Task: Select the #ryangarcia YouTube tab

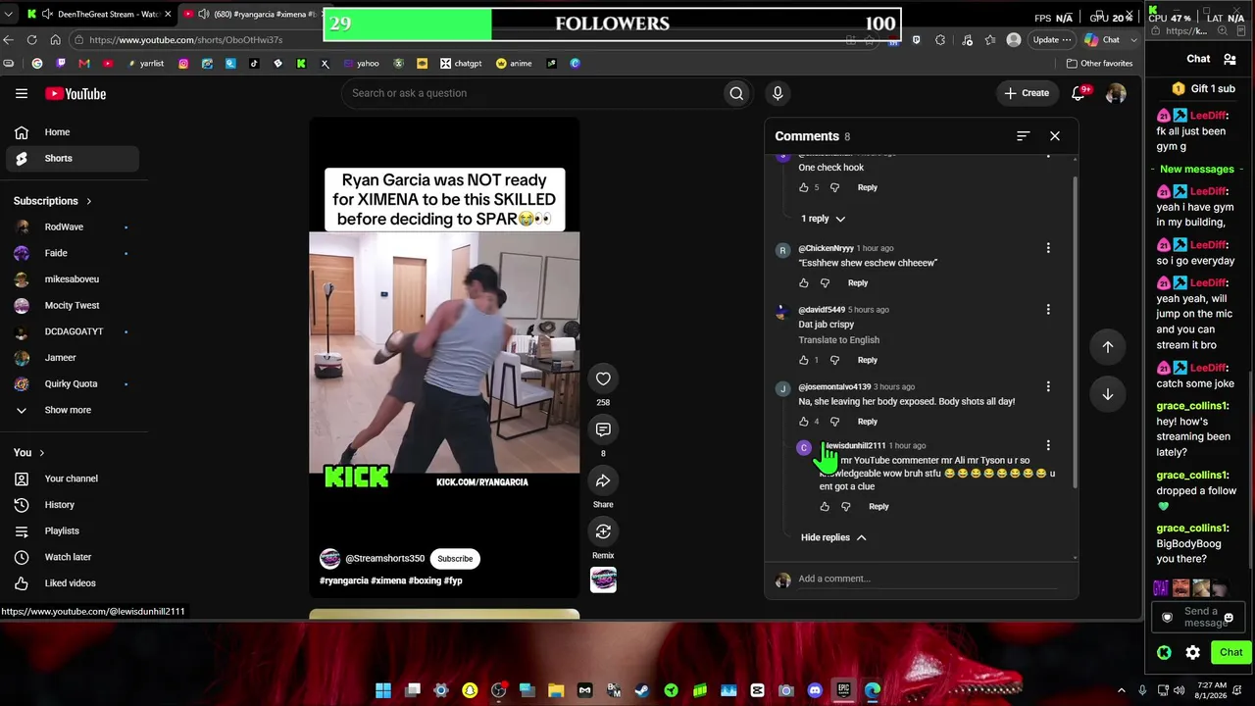Action: click(252, 14)
